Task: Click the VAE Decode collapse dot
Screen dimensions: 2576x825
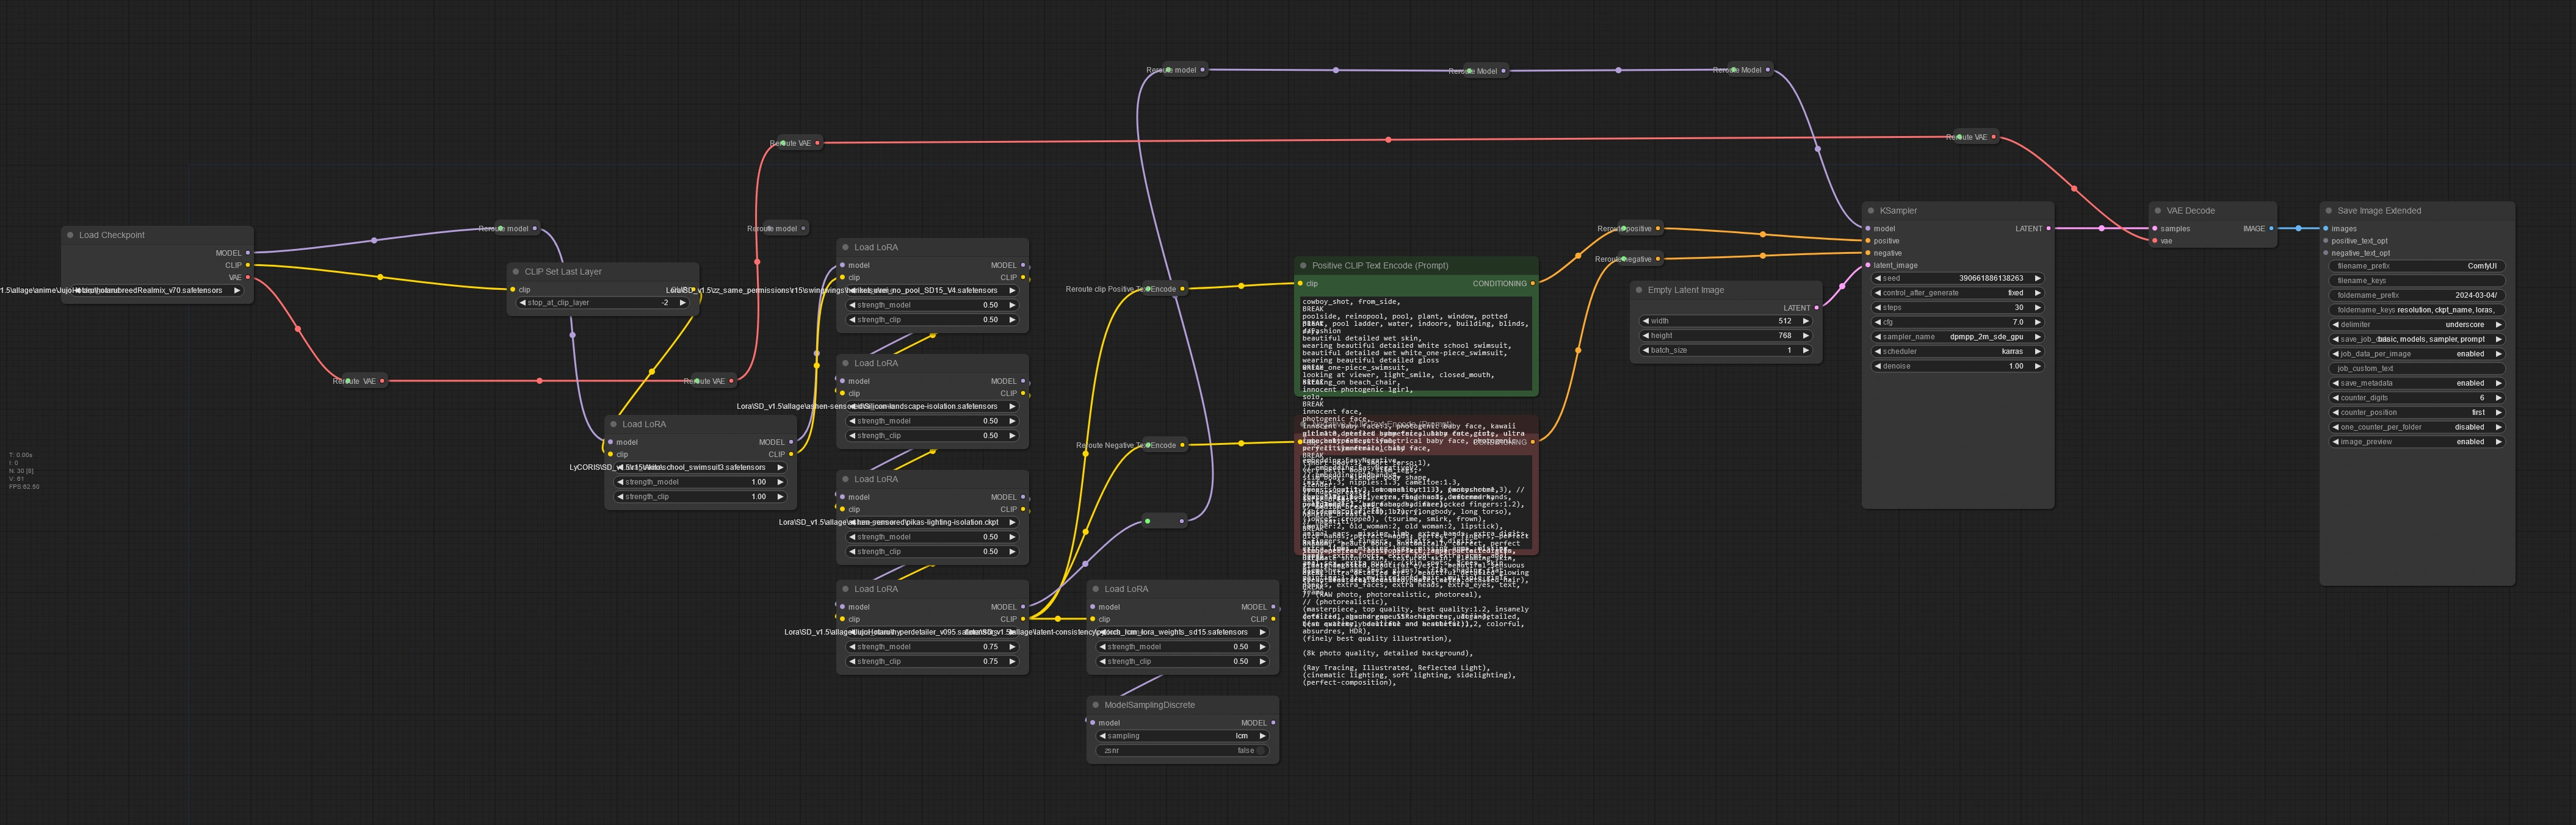Action: click(x=2157, y=211)
